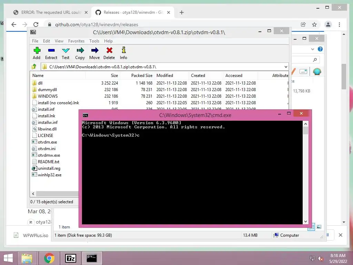Click the Explorer search magnifier icon
The width and height of the screenshot is (353, 265).
coord(315,59)
